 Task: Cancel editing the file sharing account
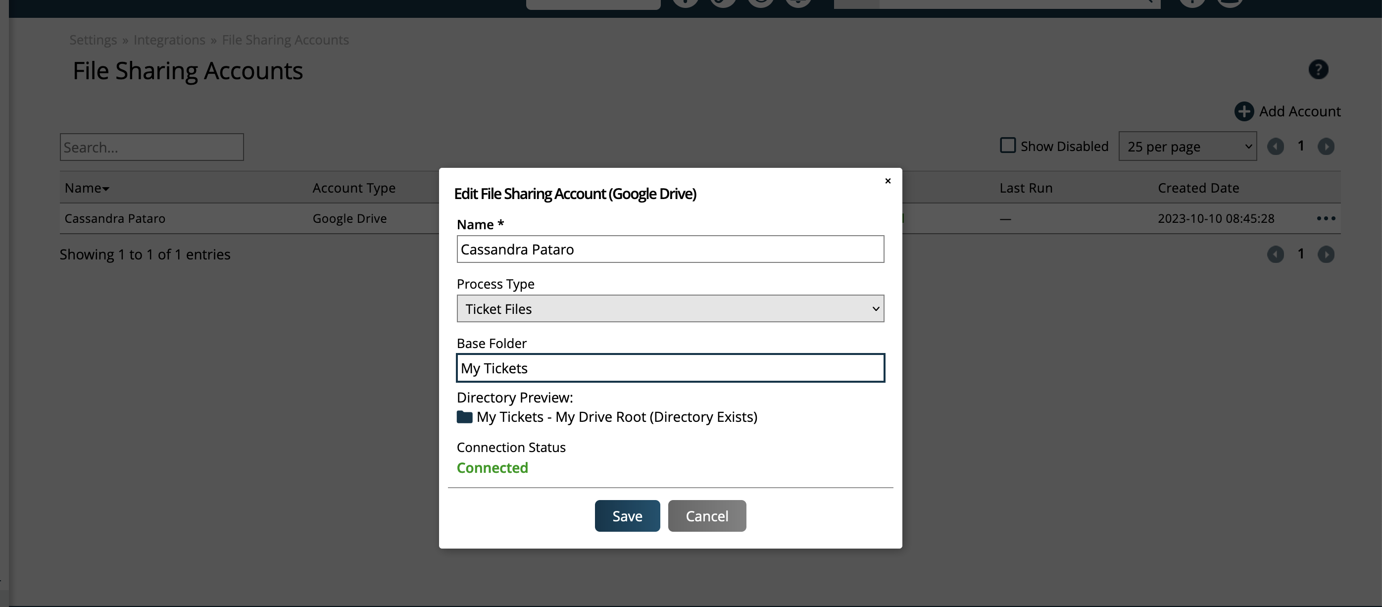click(x=706, y=515)
